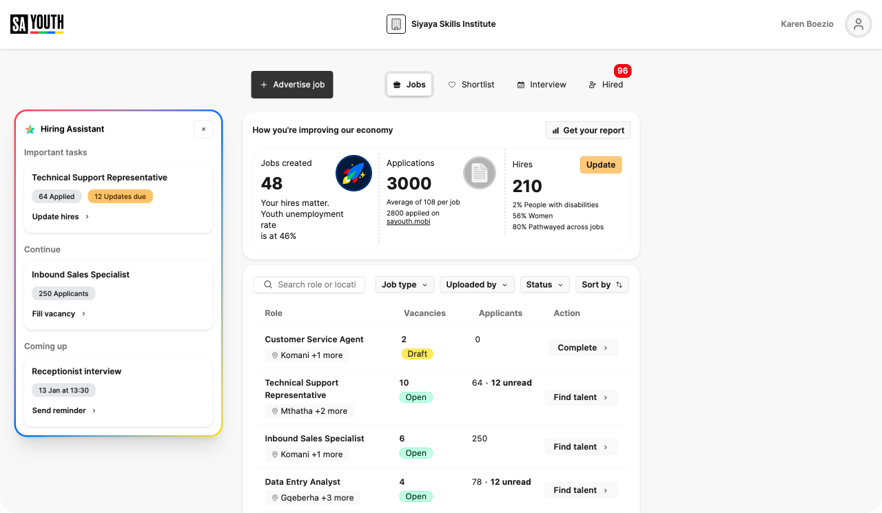Switch to the Hired tab

click(x=606, y=85)
